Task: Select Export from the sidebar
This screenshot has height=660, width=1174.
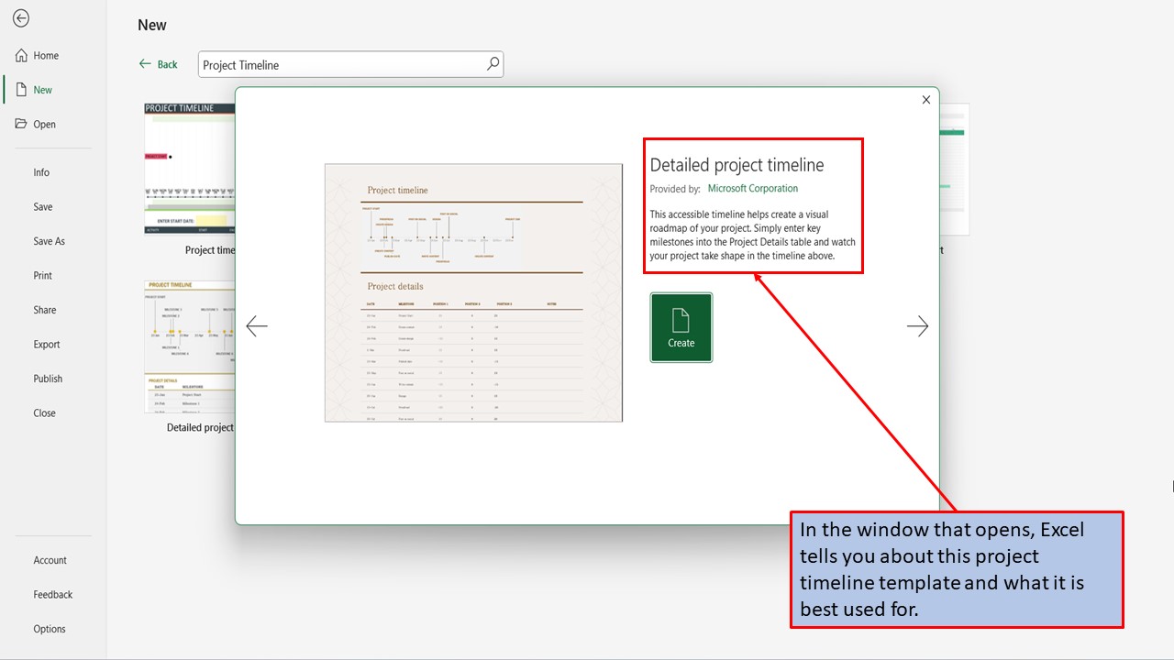Action: (47, 345)
